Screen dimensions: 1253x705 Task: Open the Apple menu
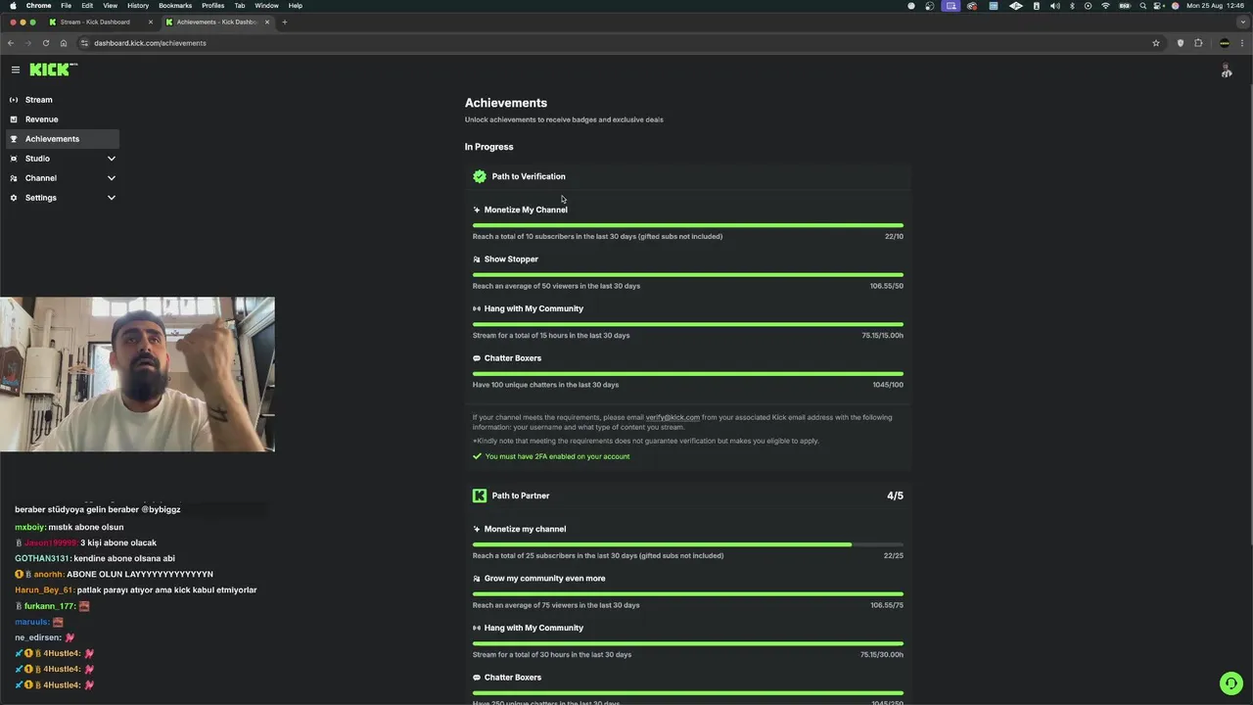[13, 6]
